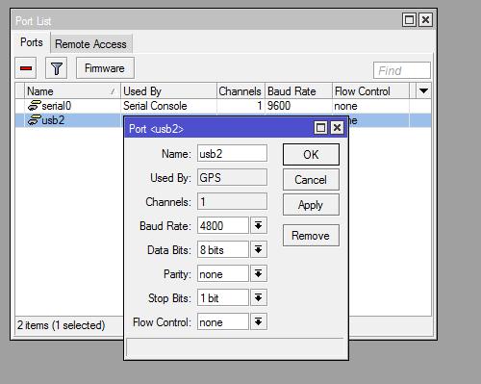481x384 pixels.
Task: Expand the Flow Control dropdown arrow in dialog
Action: coord(259,321)
